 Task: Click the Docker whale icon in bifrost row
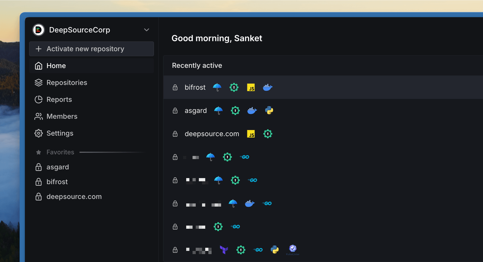(268, 87)
